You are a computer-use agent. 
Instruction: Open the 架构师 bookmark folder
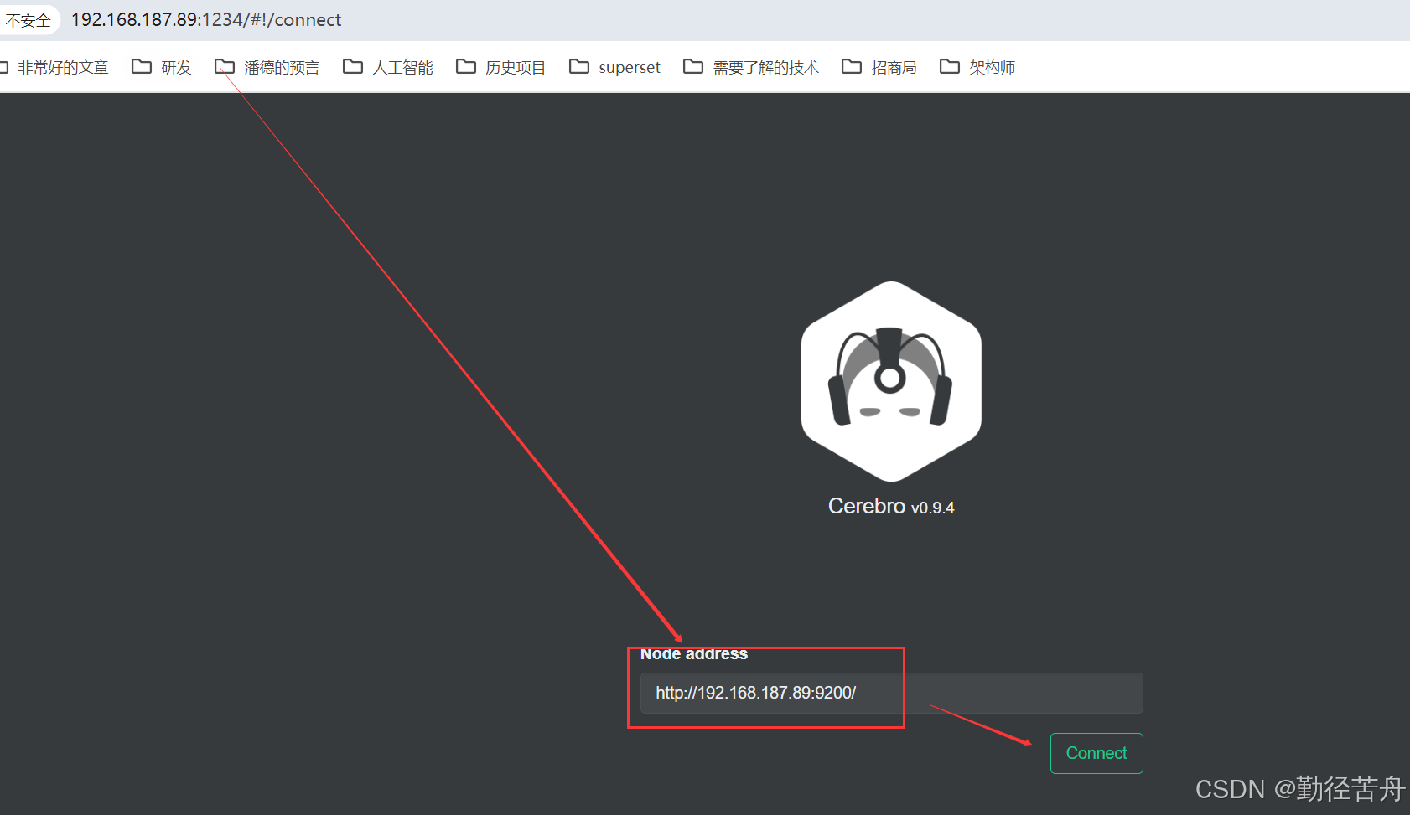pos(977,67)
